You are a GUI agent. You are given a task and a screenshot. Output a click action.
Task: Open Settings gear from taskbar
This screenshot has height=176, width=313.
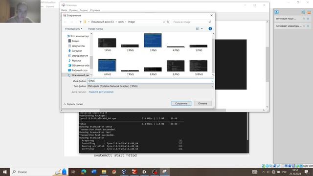click(x=144, y=172)
